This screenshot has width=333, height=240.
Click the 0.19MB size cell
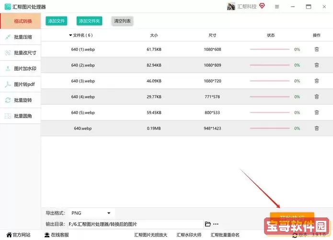[154, 128]
